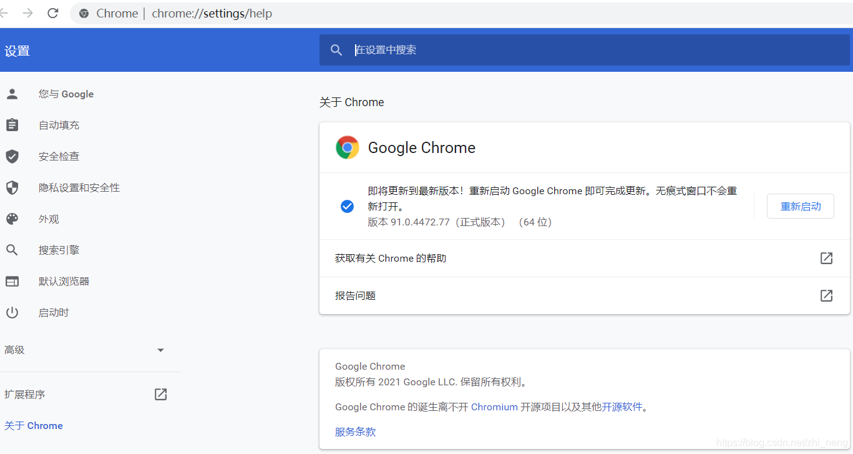Expand the 高级 section arrow
The height and width of the screenshot is (454, 853).
(160, 350)
